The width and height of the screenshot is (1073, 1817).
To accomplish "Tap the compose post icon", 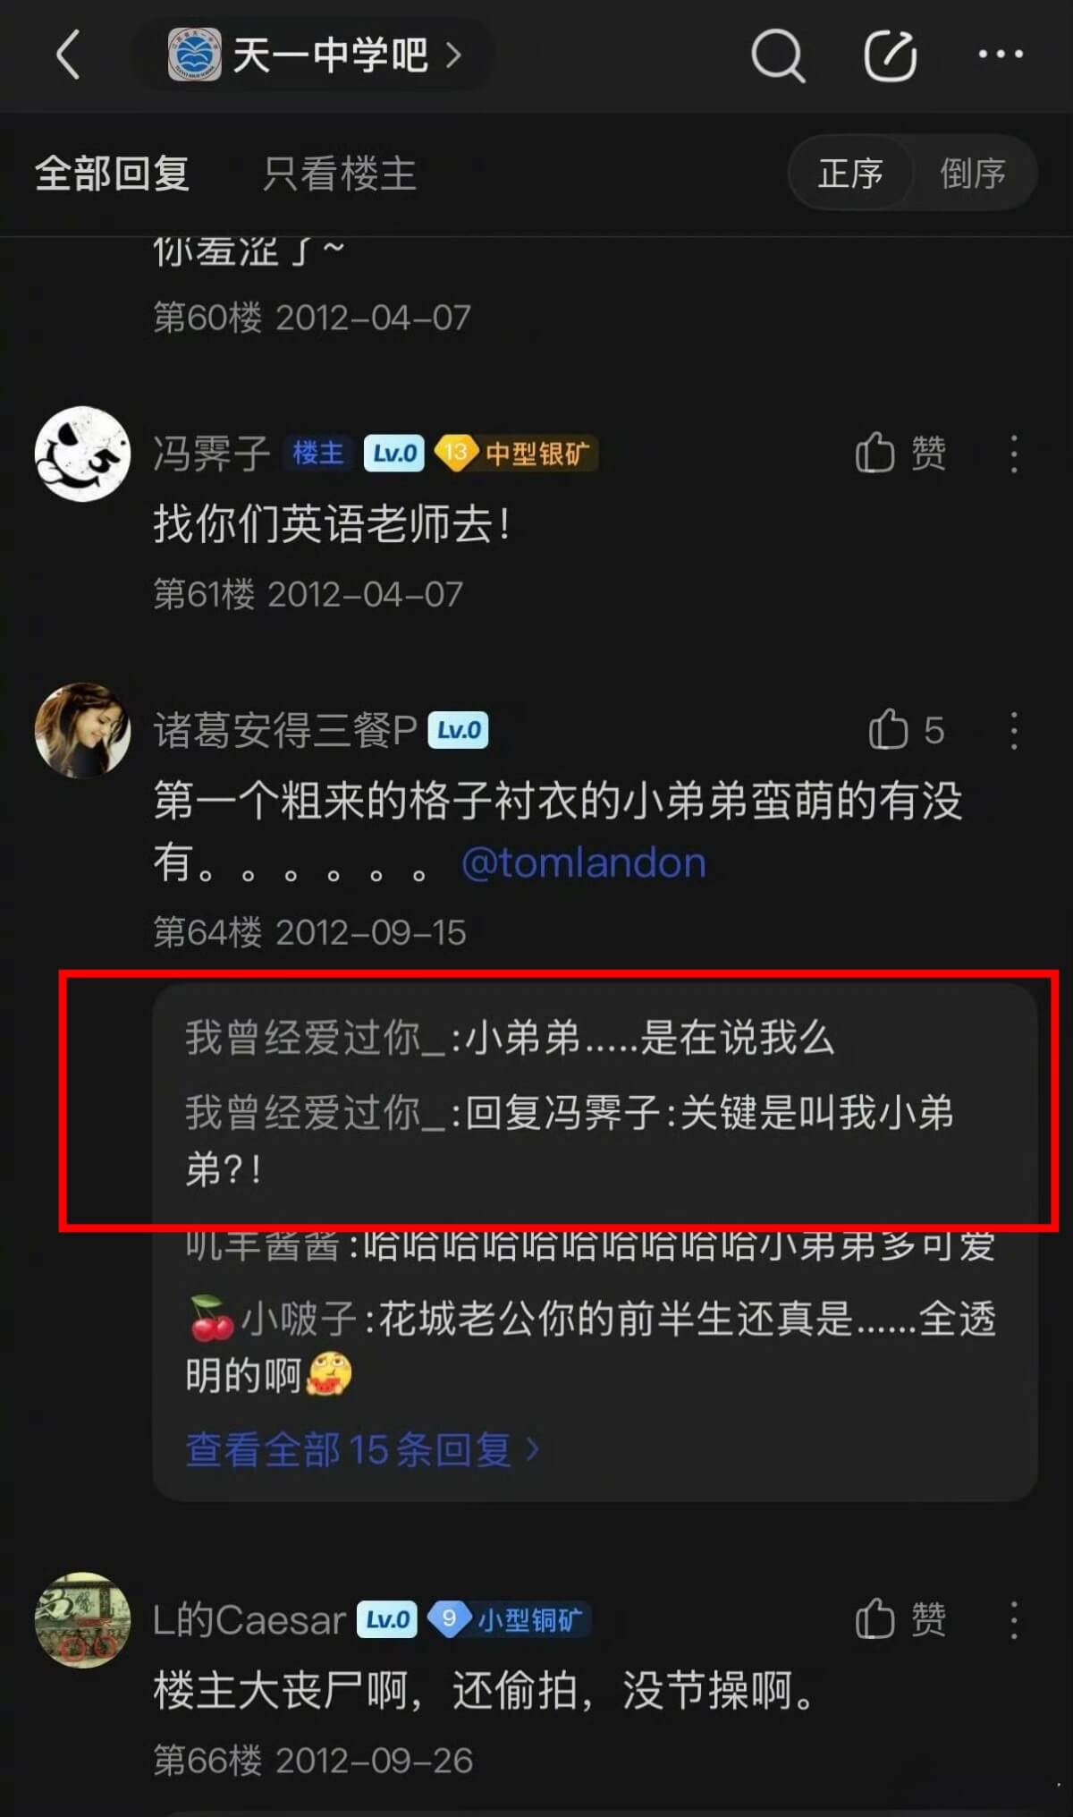I will pyautogui.click(x=890, y=55).
